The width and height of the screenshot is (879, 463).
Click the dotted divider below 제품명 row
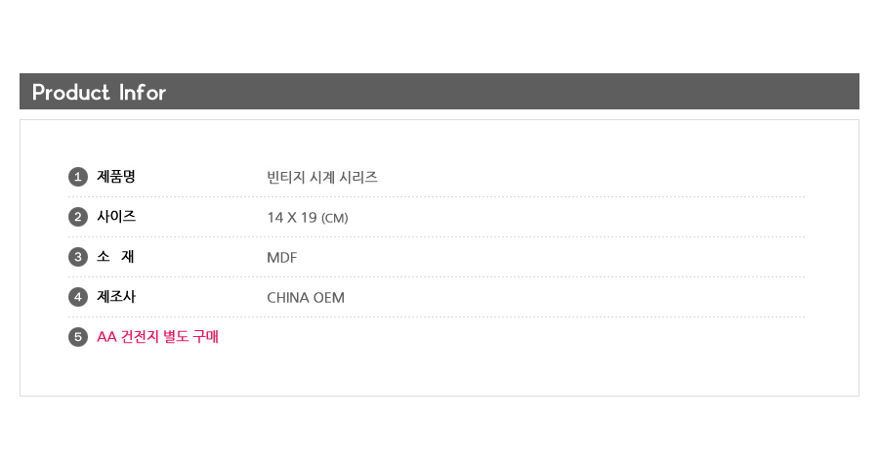[x=437, y=196]
